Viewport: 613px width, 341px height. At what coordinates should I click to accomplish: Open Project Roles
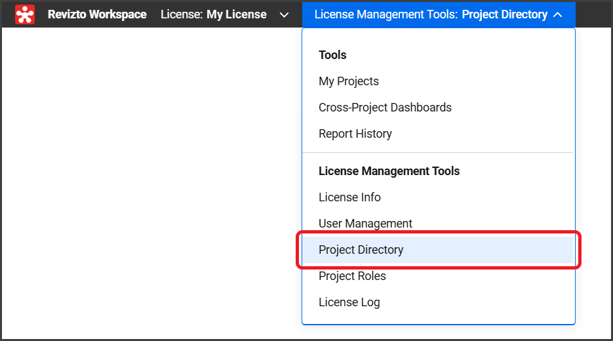[x=352, y=276]
